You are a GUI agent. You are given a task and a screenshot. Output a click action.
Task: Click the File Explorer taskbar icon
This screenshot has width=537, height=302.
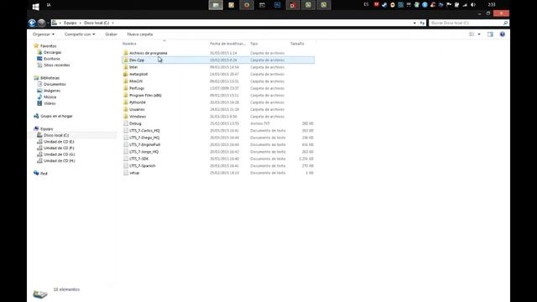point(216,5)
